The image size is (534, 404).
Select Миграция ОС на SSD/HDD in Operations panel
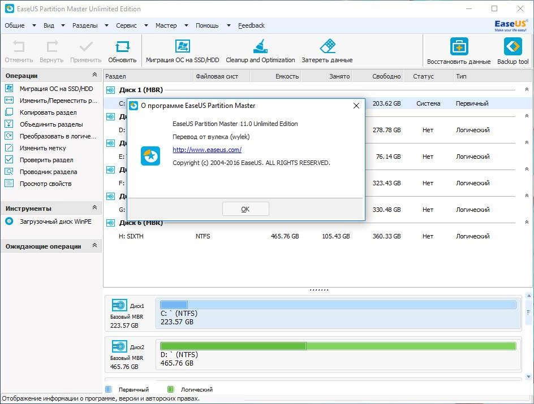click(56, 89)
